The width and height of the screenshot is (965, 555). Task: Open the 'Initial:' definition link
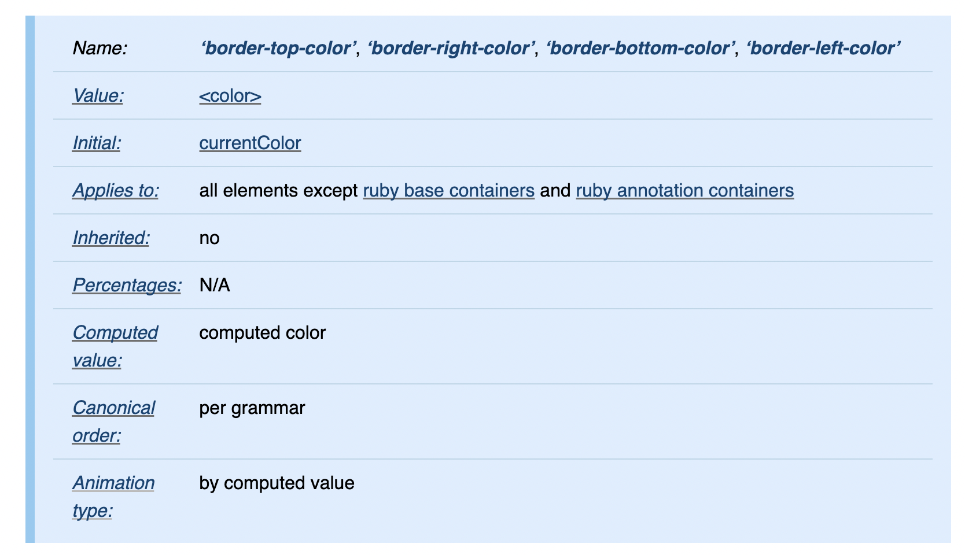[x=97, y=143]
